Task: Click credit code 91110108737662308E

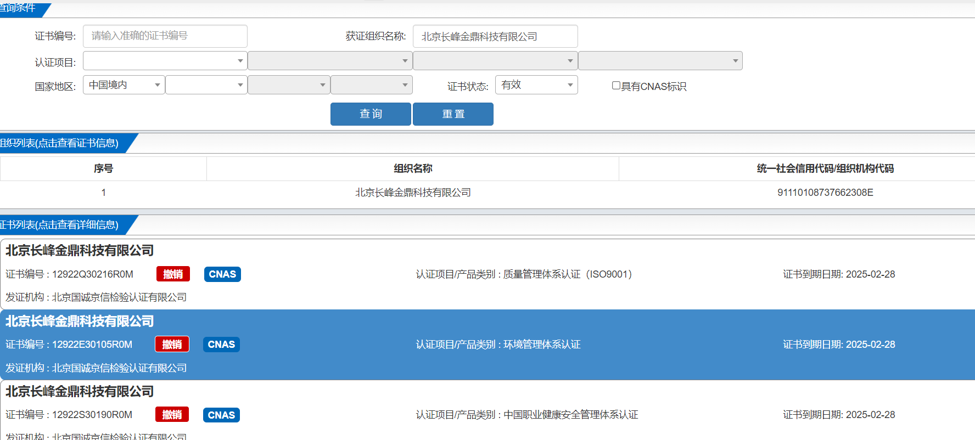Action: click(x=825, y=193)
